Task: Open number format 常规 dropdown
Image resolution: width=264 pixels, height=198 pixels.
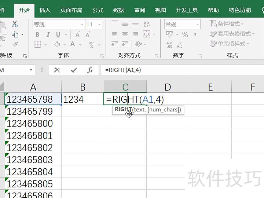Action: (198, 25)
